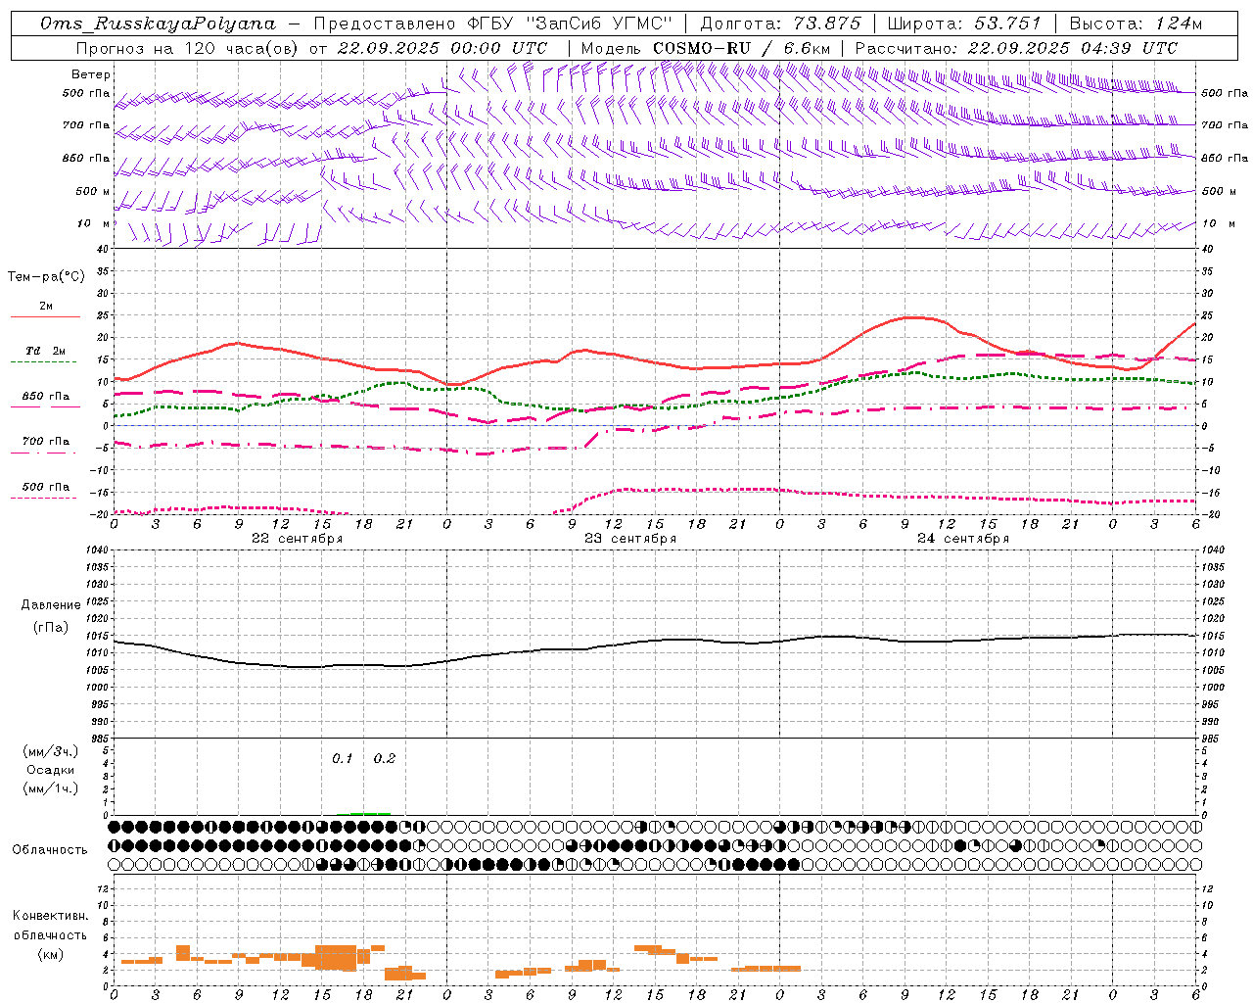Click the Давление pressure panel label

point(50,605)
